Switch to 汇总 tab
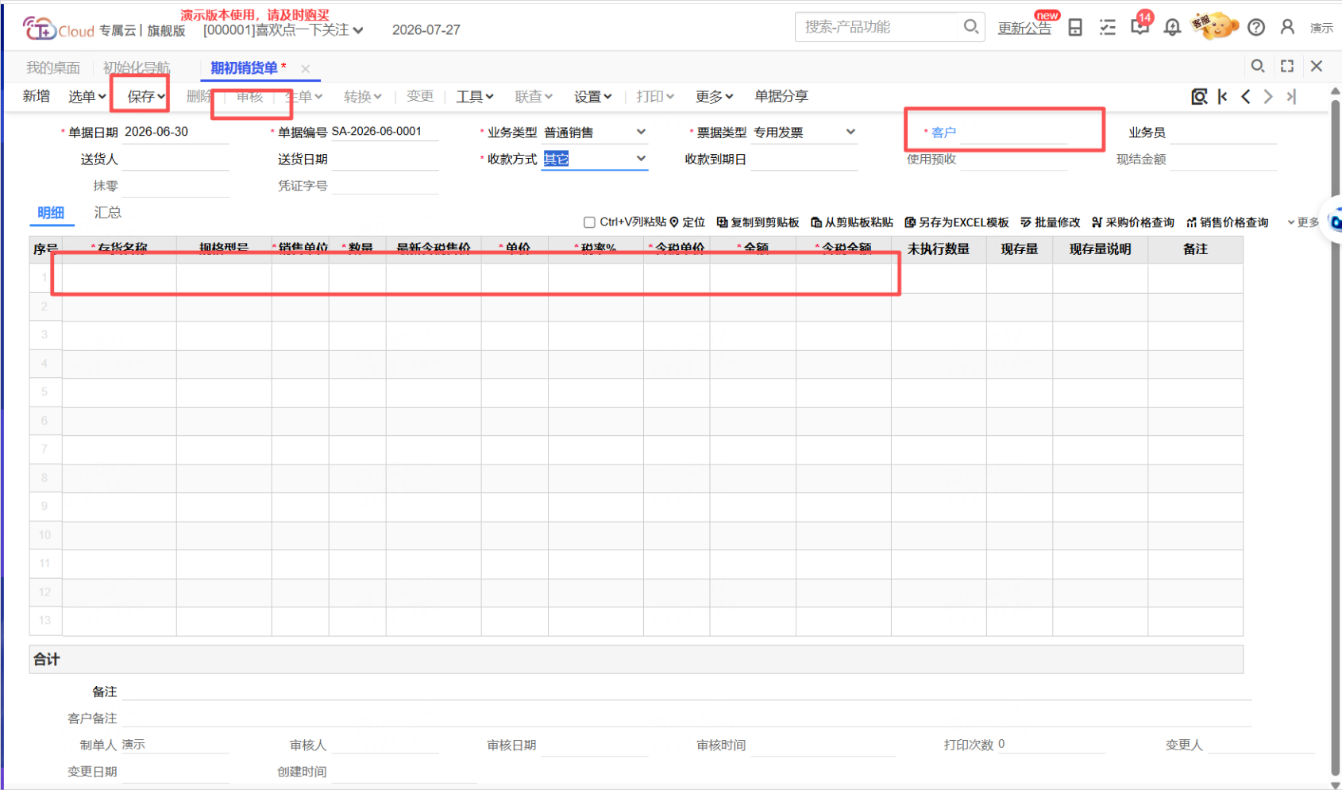This screenshot has height=790, width=1342. tap(108, 212)
